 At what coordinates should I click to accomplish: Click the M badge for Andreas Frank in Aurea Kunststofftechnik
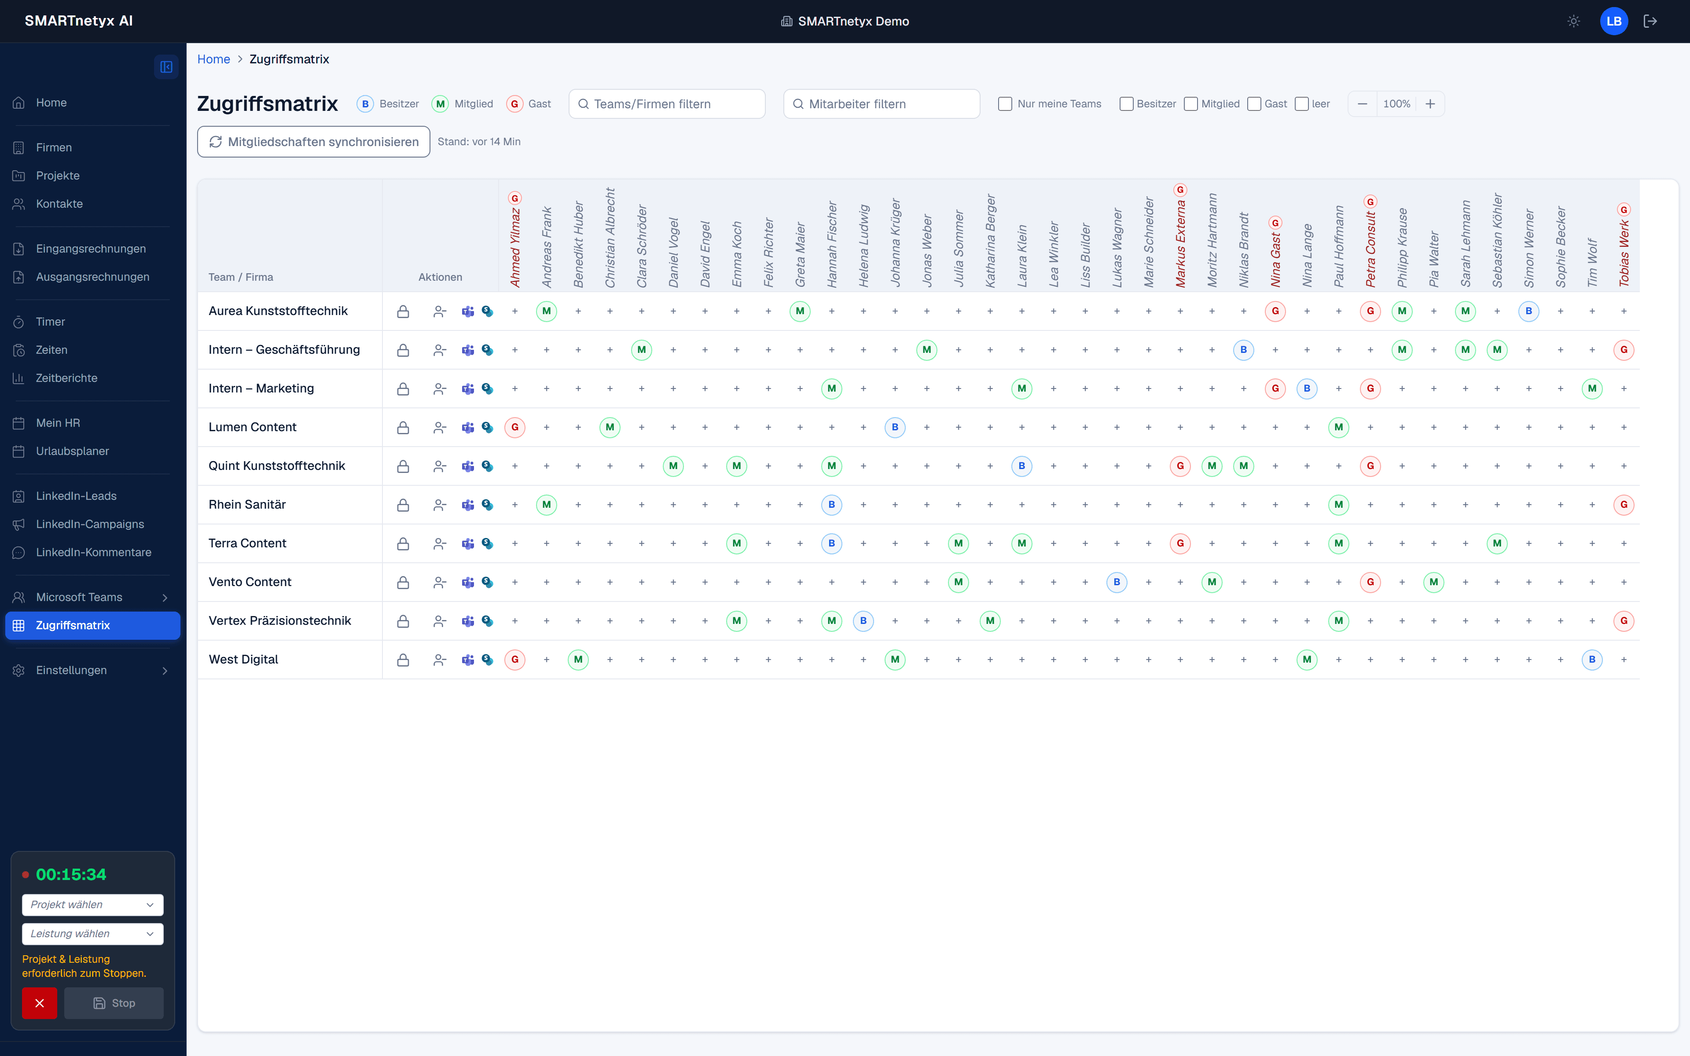[546, 312]
